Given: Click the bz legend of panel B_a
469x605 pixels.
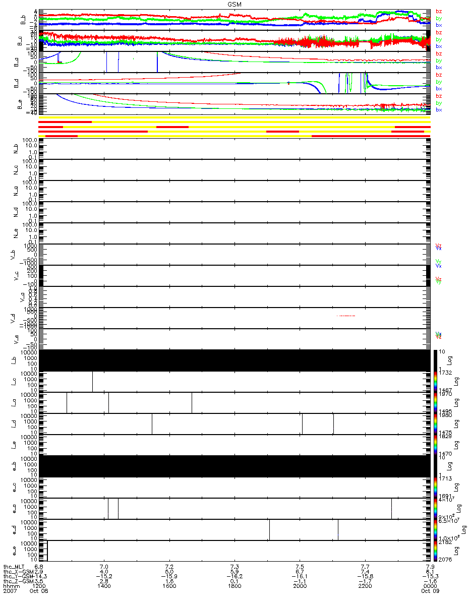Looking at the screenshot, I should [439, 53].
